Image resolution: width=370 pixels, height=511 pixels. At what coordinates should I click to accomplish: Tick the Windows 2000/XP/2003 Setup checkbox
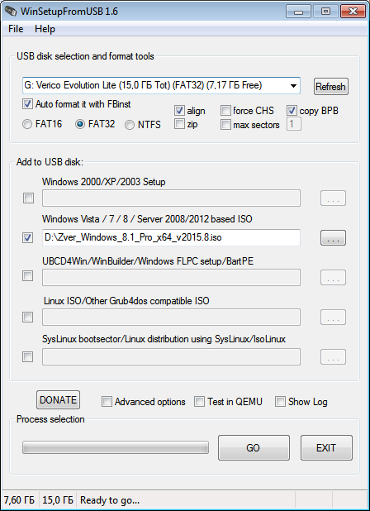28,198
